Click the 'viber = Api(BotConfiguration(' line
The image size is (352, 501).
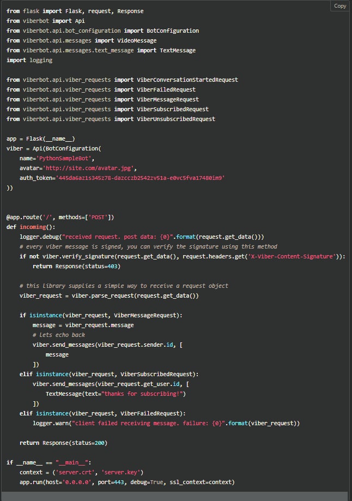(53, 149)
